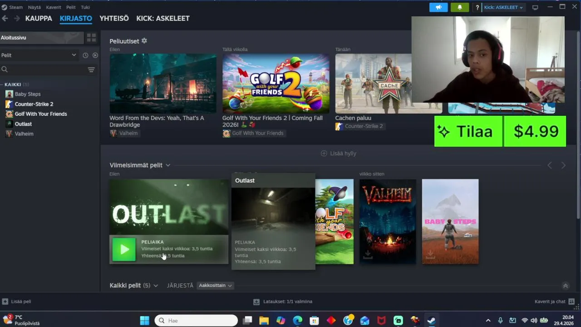The width and height of the screenshot is (581, 327).
Task: Toggle the ready-to-play filter icon
Action: click(x=95, y=55)
